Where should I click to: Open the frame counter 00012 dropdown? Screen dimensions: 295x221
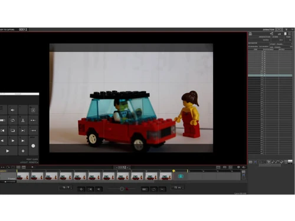(x=122, y=167)
